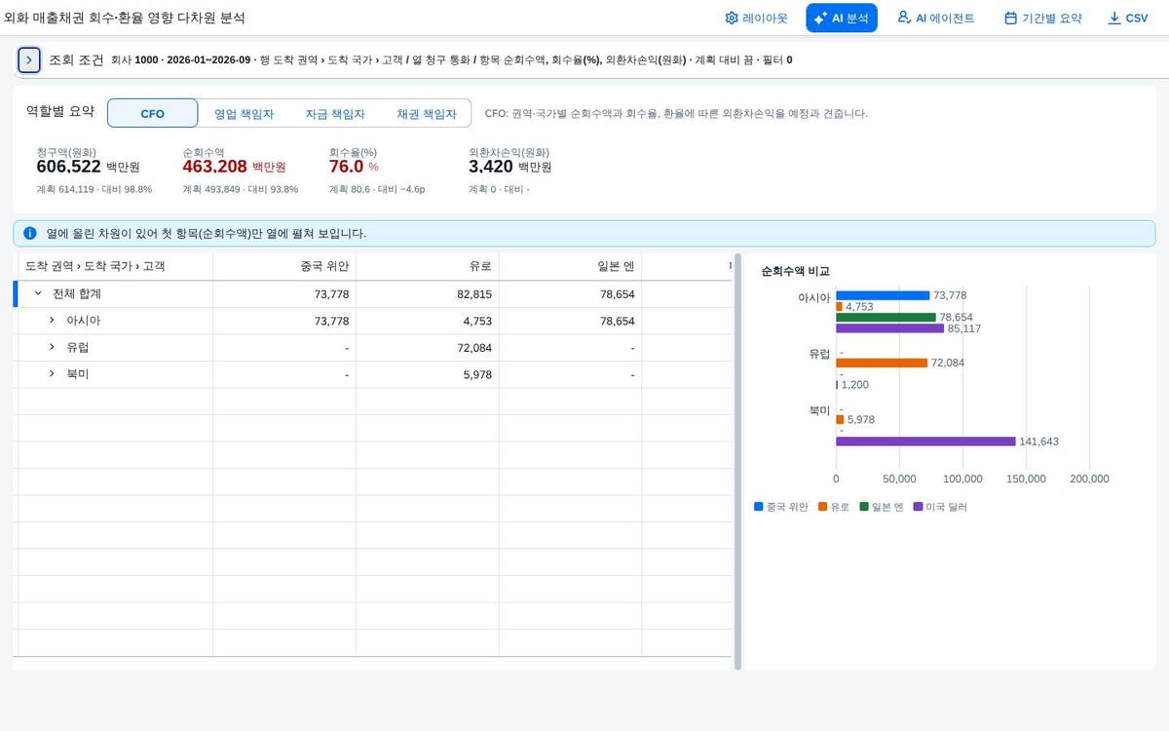
Task: Expand the 북미 region row
Action: tap(52, 373)
